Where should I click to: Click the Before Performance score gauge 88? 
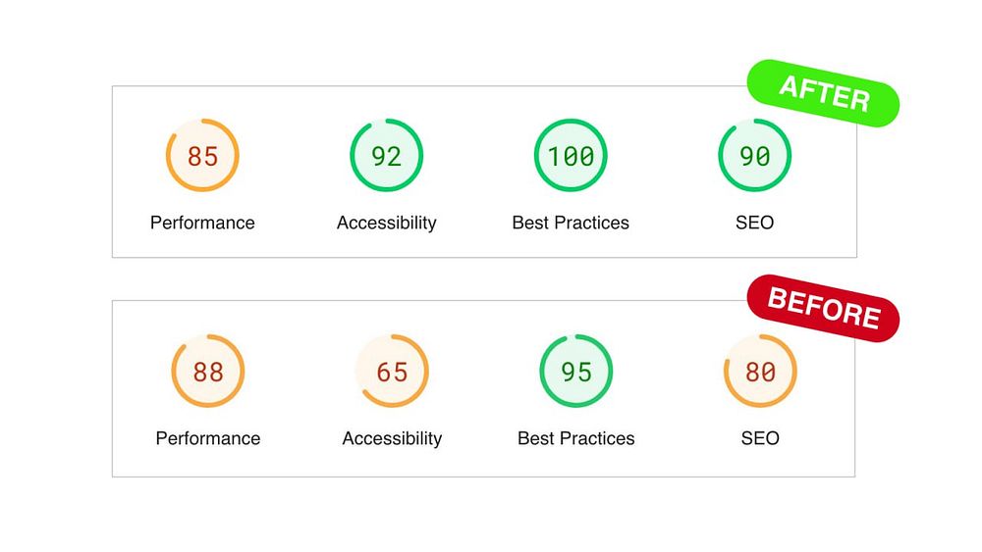coord(208,371)
